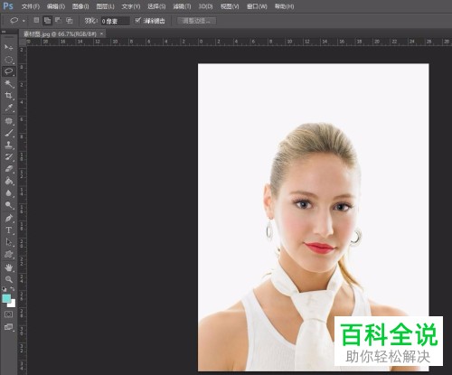Select the Path Selection tool
452x375 pixels.
pyautogui.click(x=9, y=242)
